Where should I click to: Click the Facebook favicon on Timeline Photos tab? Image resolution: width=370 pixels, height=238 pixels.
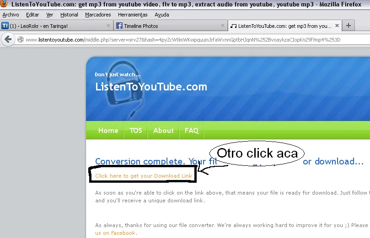119,26
